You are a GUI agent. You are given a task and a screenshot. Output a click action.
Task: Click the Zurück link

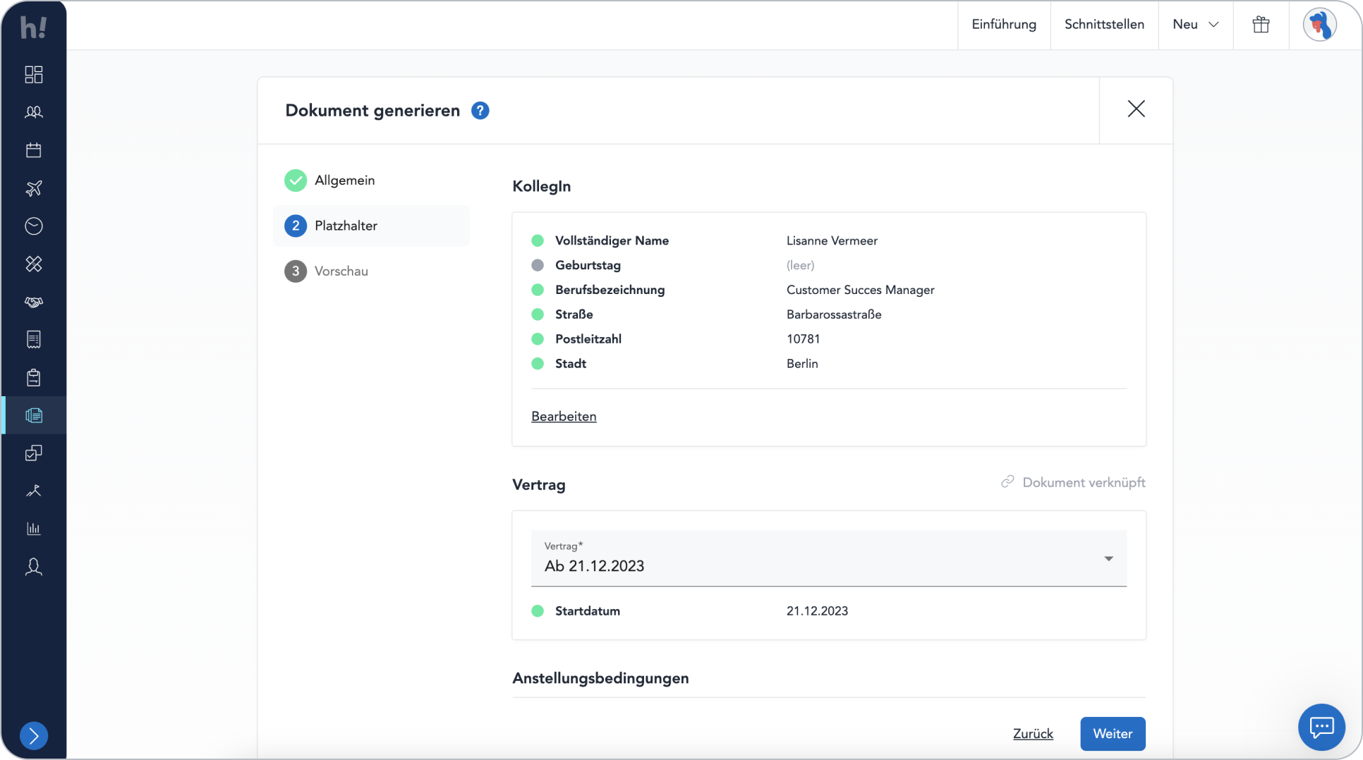coord(1032,734)
